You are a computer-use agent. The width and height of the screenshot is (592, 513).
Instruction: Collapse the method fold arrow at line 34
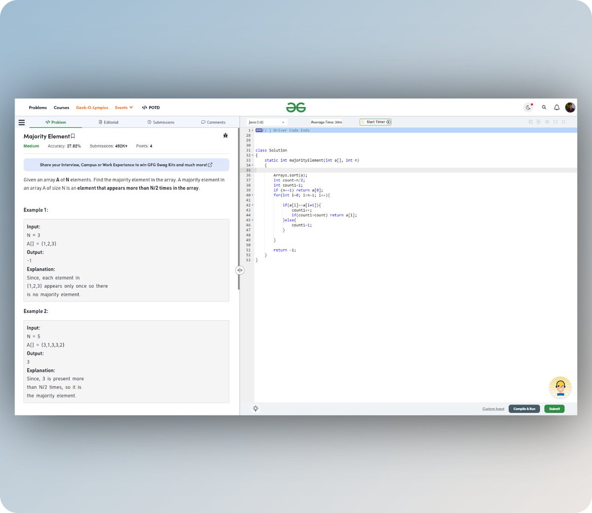[x=253, y=165]
